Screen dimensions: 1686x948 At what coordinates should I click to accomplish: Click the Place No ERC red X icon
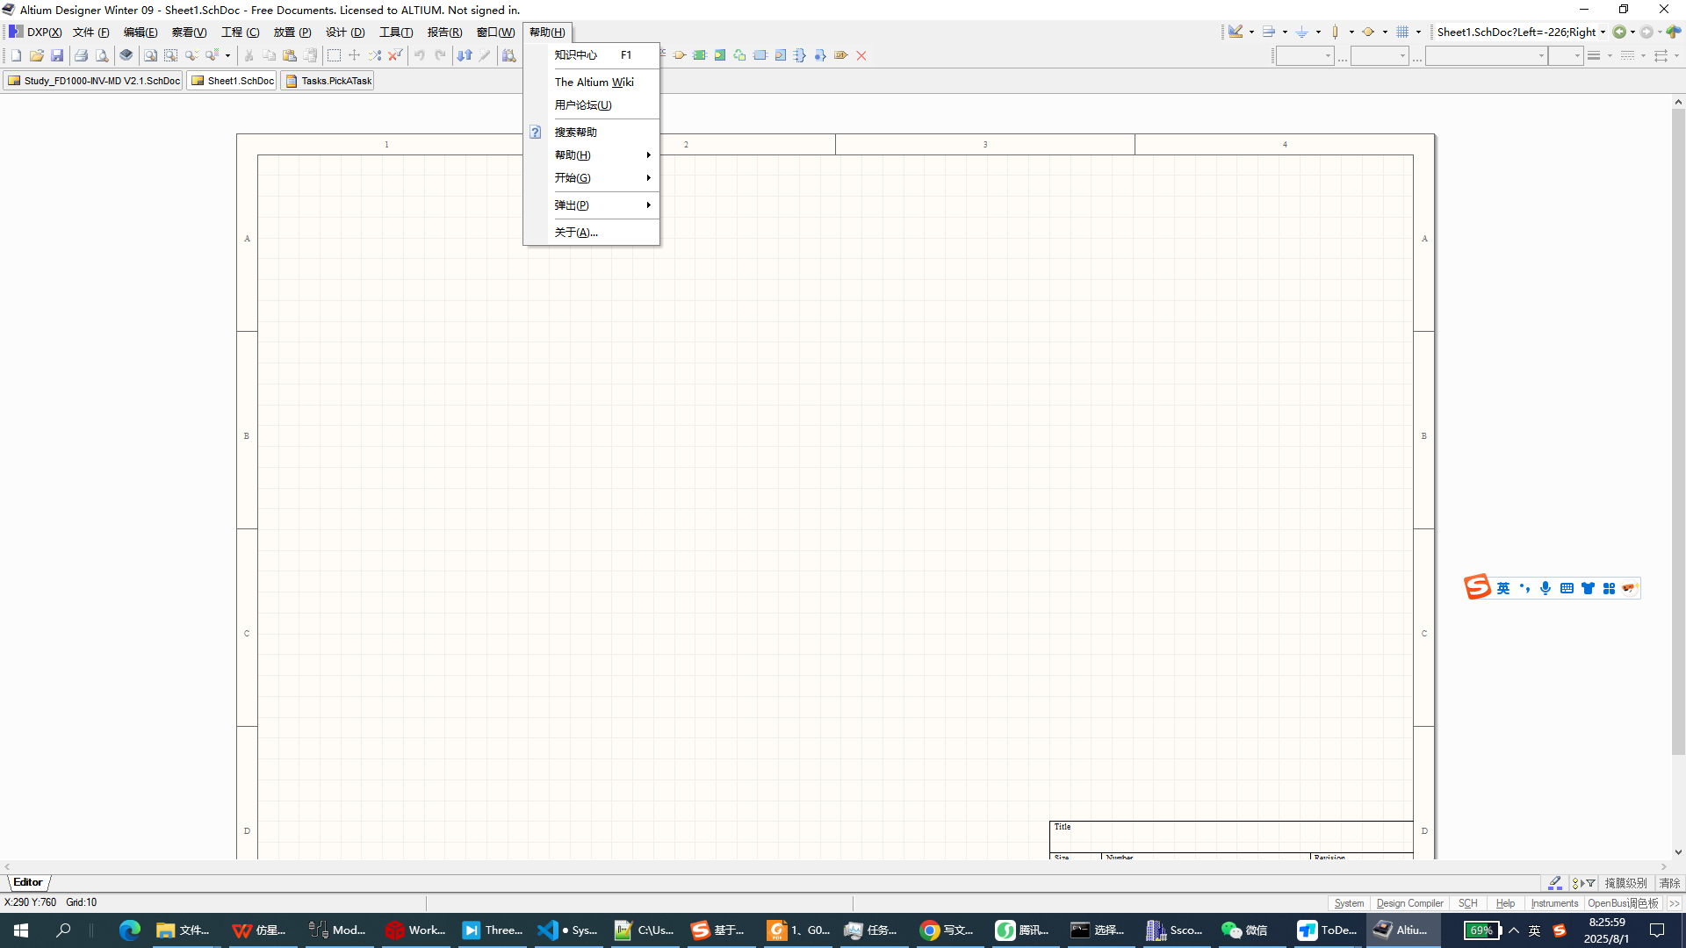[861, 55]
